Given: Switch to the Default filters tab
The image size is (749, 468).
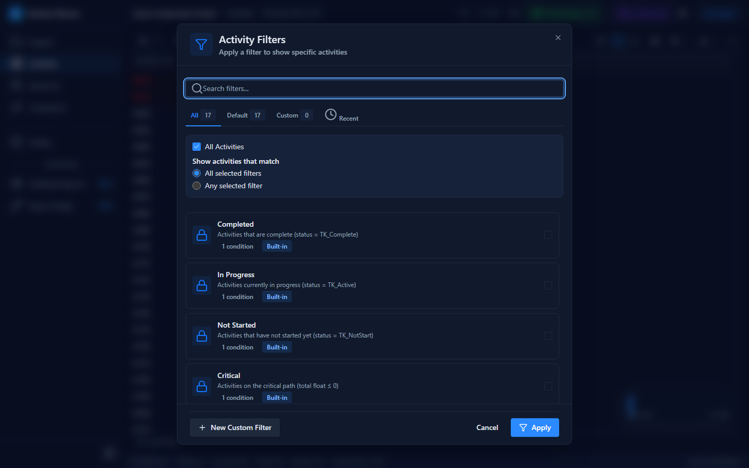Looking at the screenshot, I should pyautogui.click(x=246, y=115).
